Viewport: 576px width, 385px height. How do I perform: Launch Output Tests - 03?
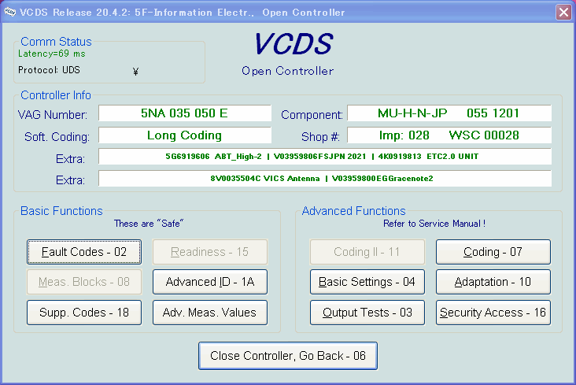(367, 313)
